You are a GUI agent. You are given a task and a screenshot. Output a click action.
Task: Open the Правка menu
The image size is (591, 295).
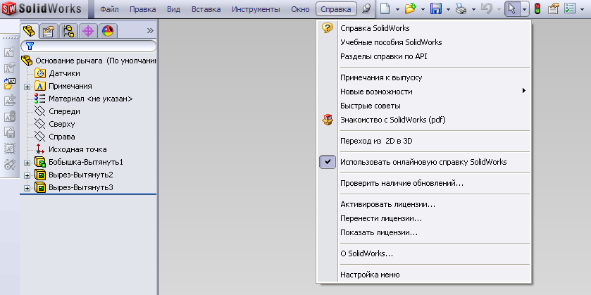143,9
